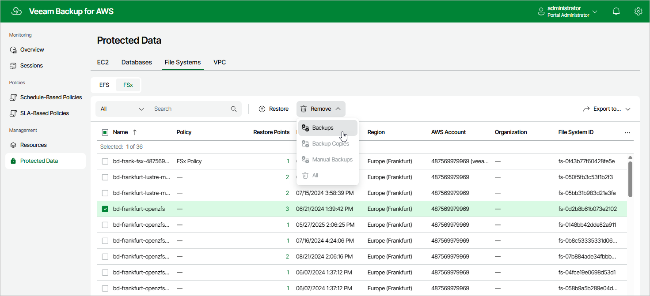This screenshot has height=296, width=650.
Task: Click the FSx Policy cell text
Action: pyautogui.click(x=189, y=161)
